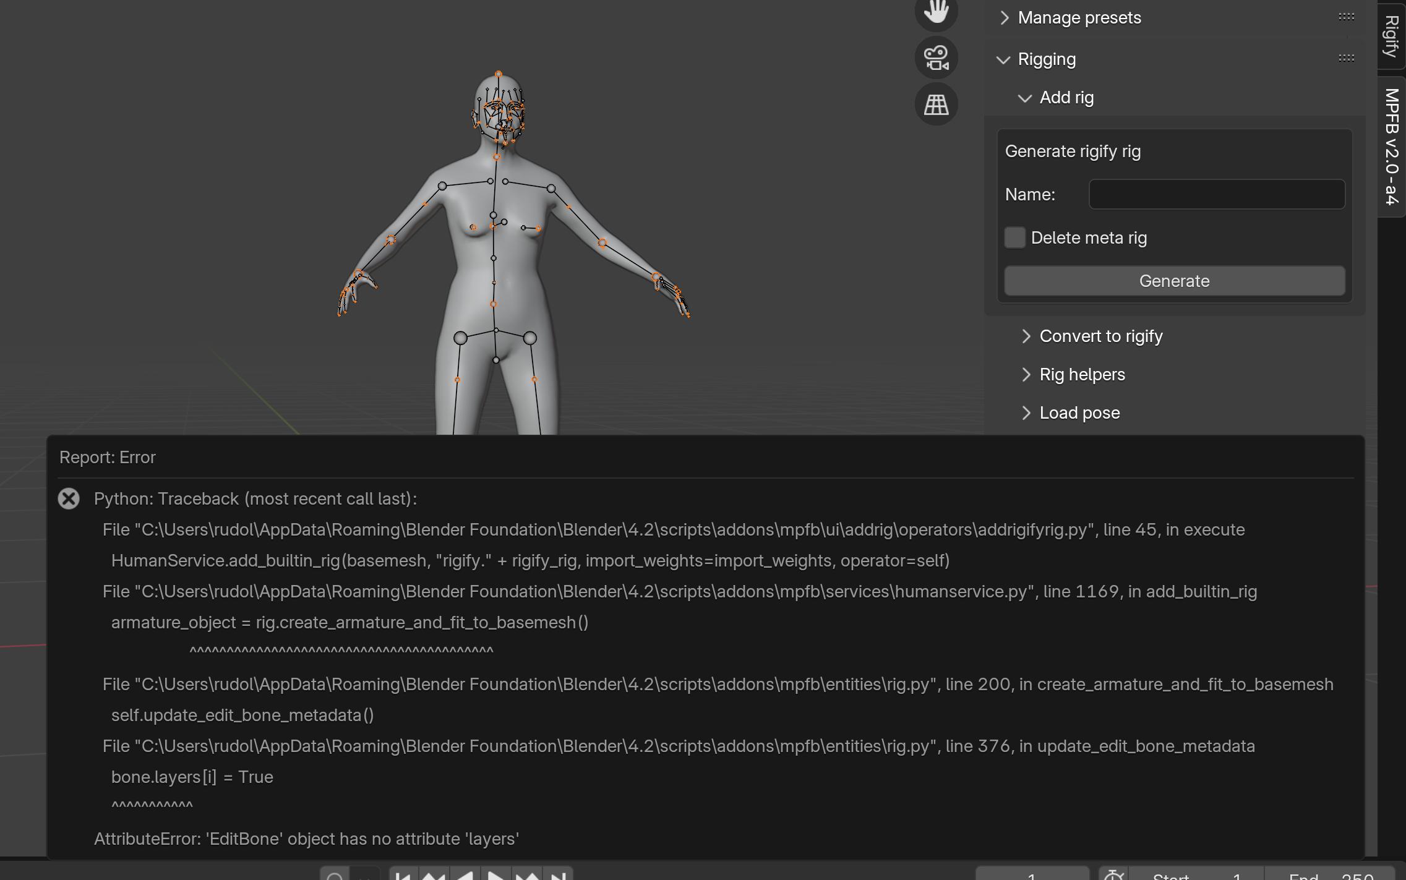Jump to previous keyframe

pos(434,876)
